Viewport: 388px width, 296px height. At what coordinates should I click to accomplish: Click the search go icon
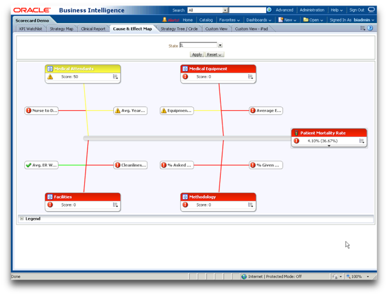[x=269, y=10]
